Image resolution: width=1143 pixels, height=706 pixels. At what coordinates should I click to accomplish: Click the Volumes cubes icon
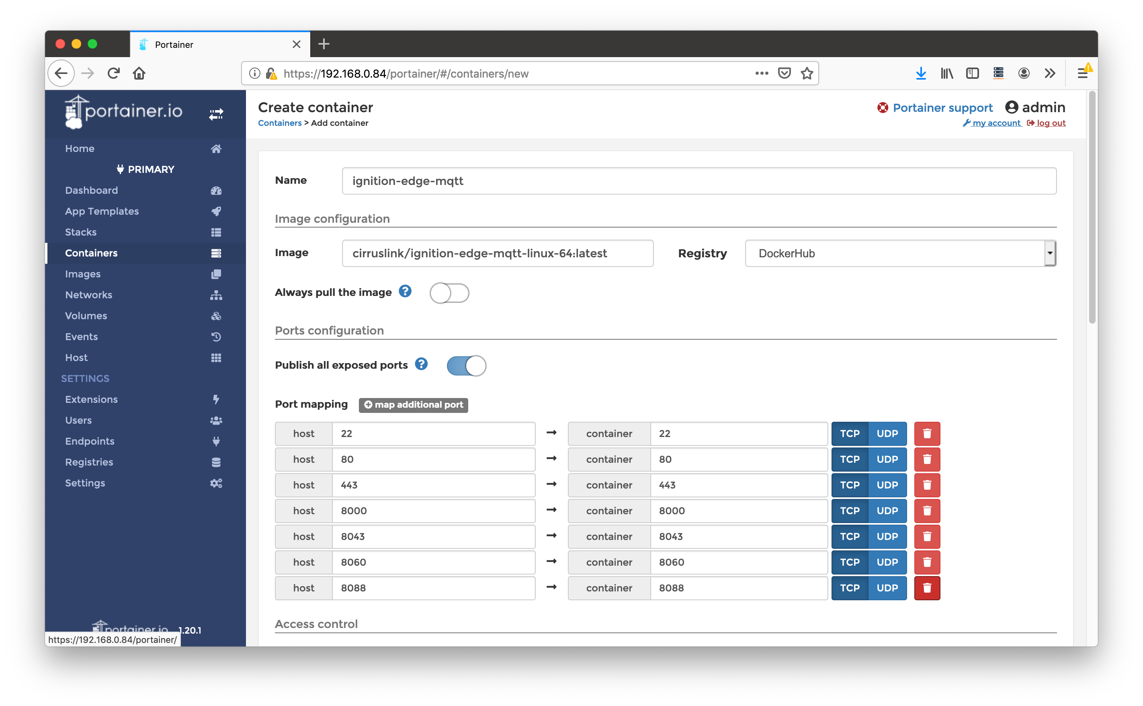216,316
